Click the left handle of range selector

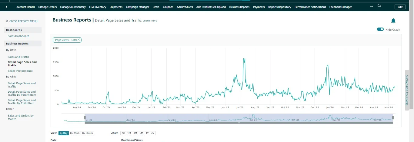[x=85, y=117]
